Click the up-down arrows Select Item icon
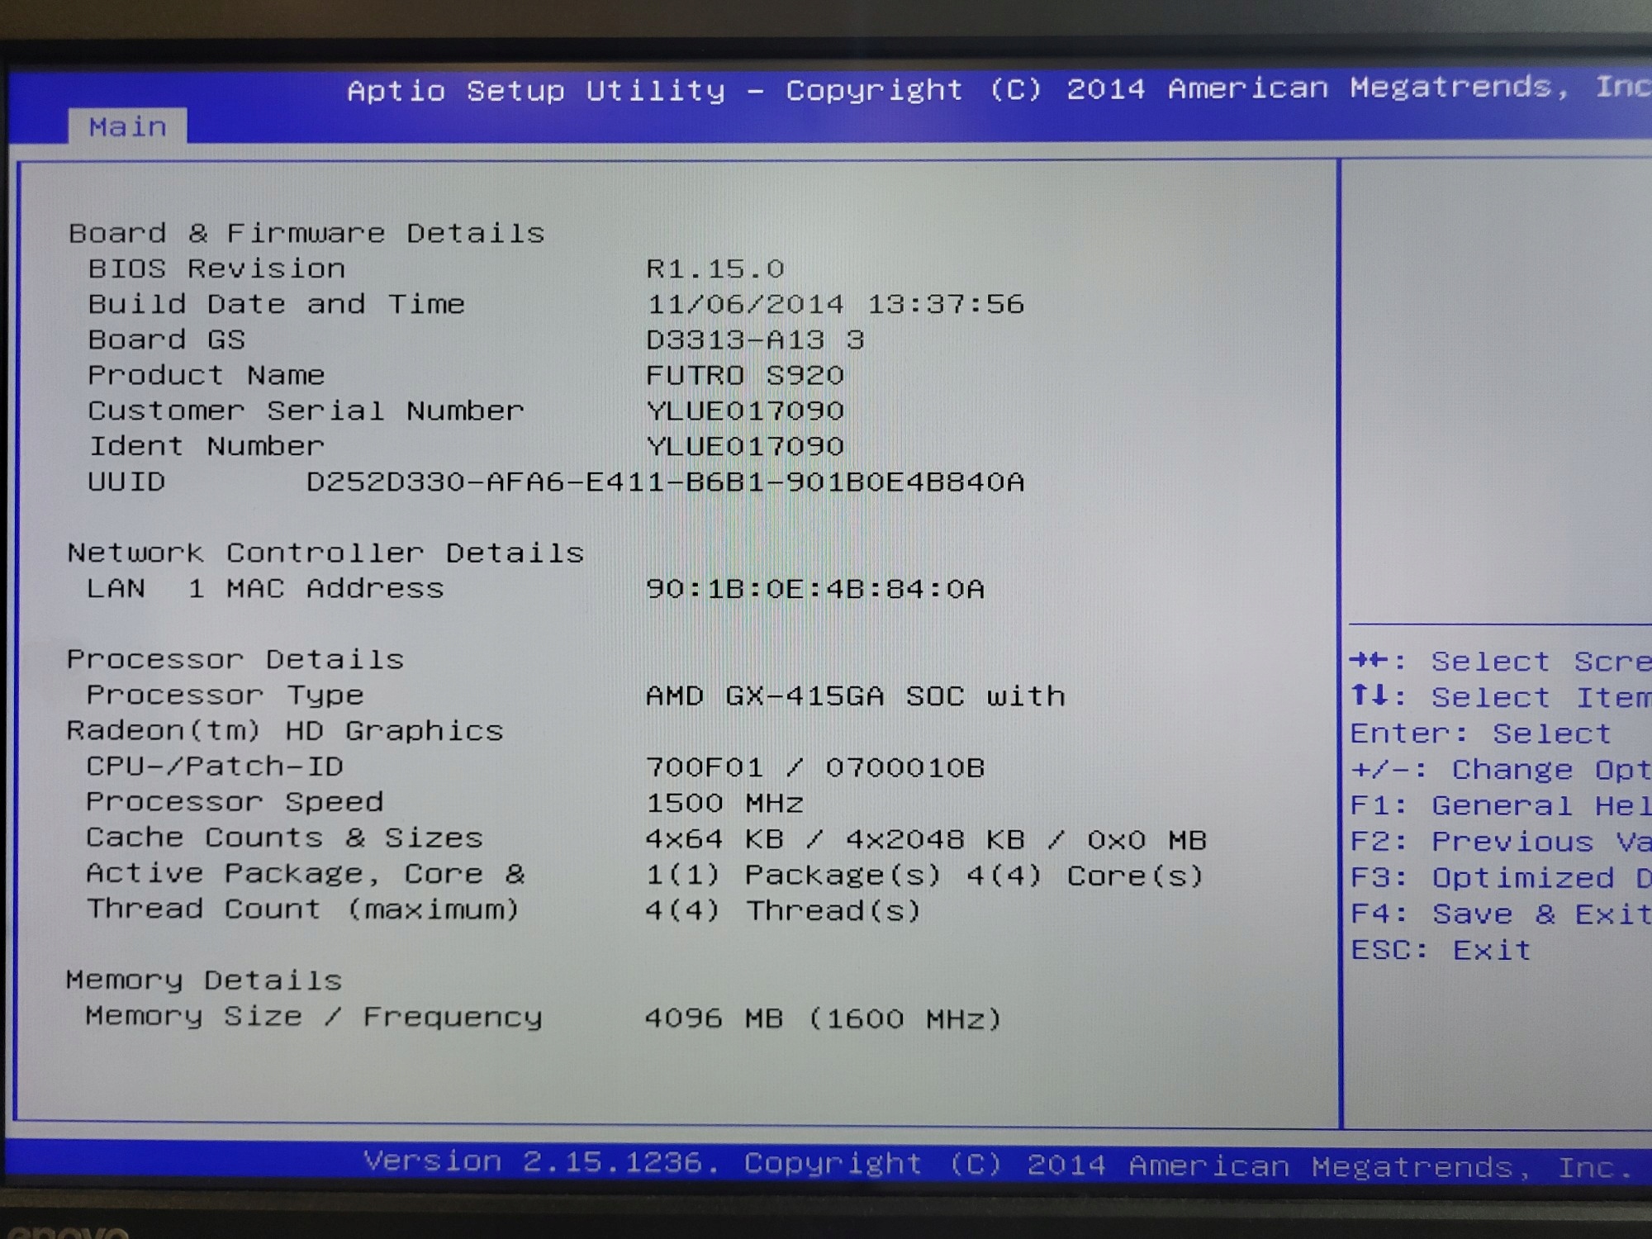The height and width of the screenshot is (1239, 1652). pos(1370,696)
